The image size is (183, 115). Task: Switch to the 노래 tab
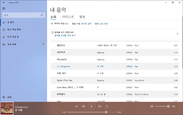[x=53, y=17]
